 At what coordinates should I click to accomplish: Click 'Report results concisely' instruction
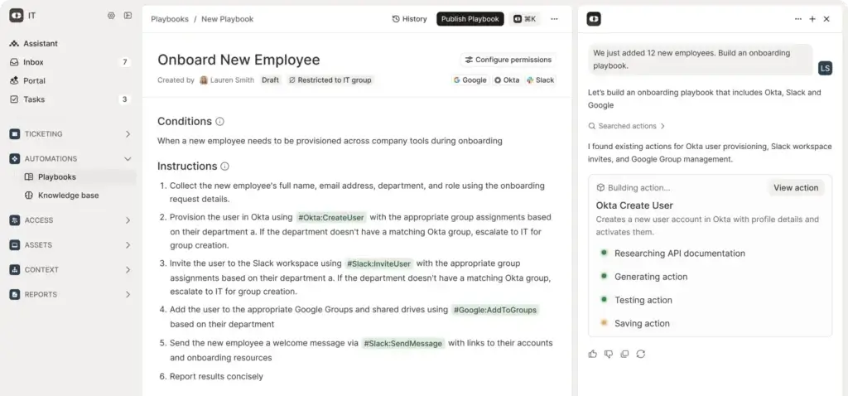pos(216,376)
